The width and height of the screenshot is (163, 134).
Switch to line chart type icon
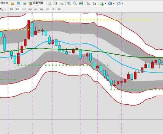tap(62, 4)
